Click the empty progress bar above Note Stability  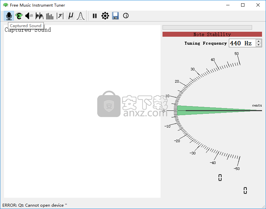(x=207, y=27)
